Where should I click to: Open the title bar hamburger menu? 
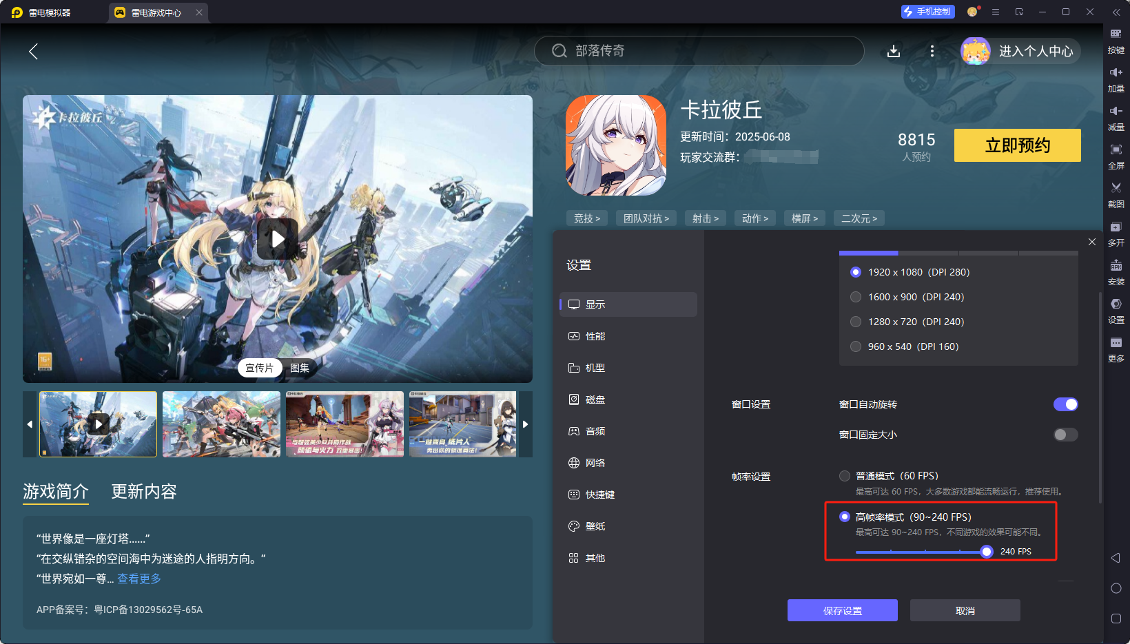[996, 12]
